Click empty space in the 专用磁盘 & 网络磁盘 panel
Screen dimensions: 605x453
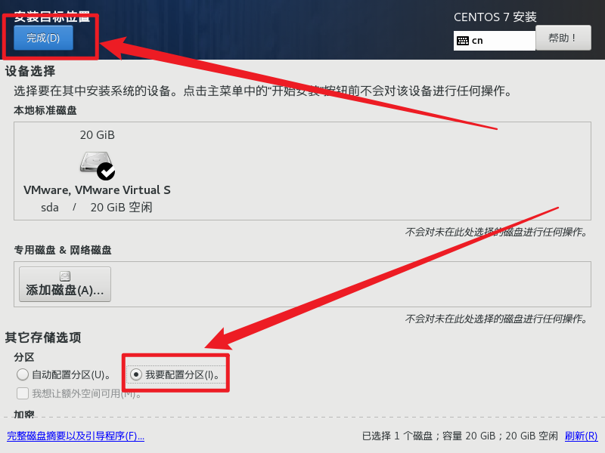pos(347,285)
